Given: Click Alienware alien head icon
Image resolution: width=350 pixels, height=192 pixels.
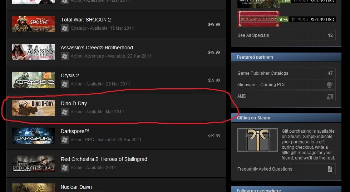Looking at the screenshot, I should (330, 85).
